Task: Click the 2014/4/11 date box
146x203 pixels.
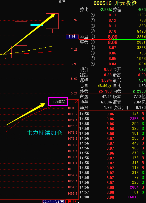Action: (x=54, y=201)
